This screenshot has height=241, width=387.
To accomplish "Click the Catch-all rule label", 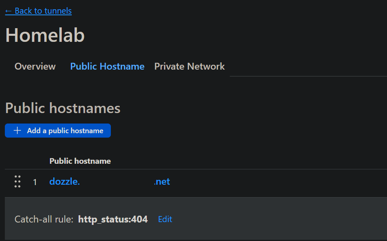I will [x=44, y=219].
